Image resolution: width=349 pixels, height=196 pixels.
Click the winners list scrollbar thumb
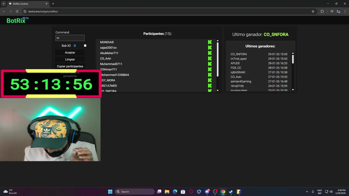click(293, 59)
